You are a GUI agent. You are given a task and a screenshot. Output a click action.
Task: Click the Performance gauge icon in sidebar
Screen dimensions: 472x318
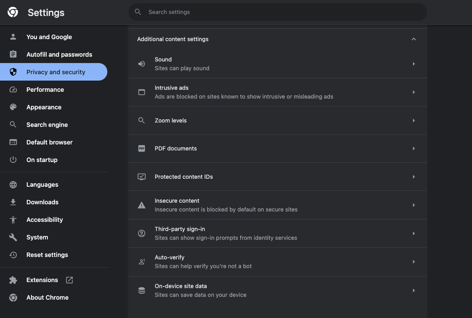13,90
